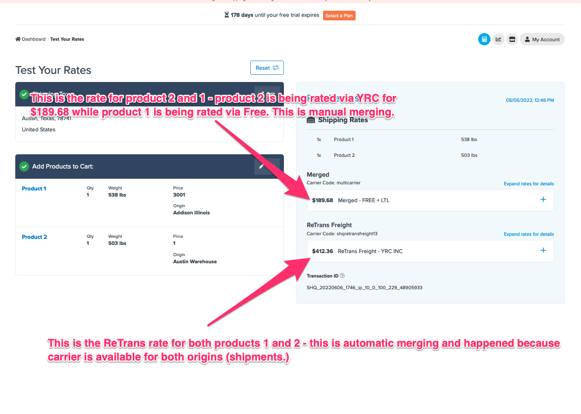The width and height of the screenshot is (581, 414).
Task: Expand the Merged FREE + LTL rate
Action: pos(543,200)
